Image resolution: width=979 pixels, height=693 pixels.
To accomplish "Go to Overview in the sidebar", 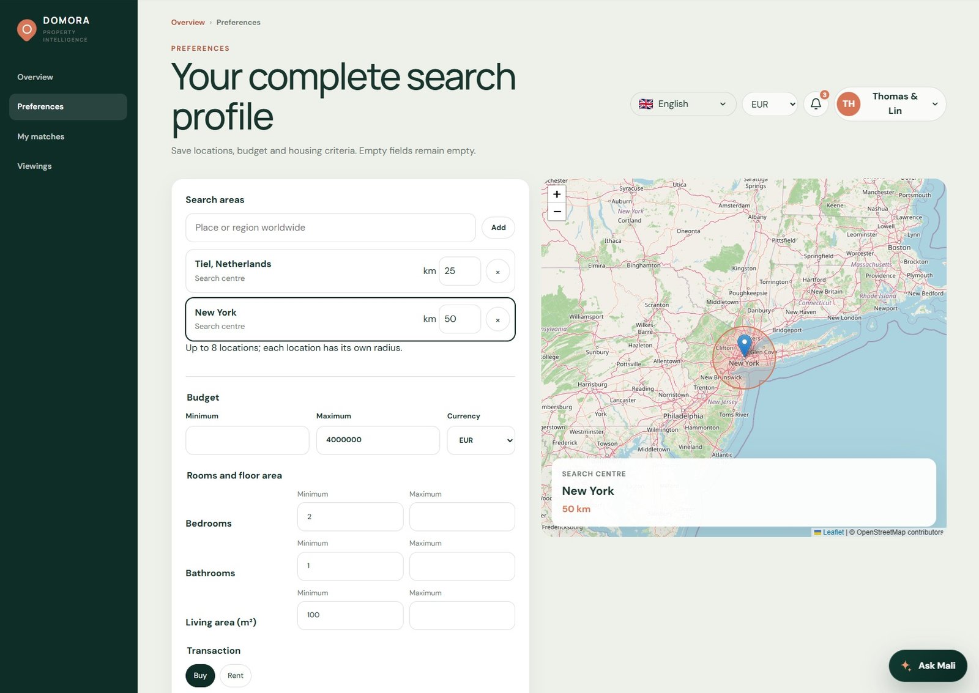I will click(68, 77).
